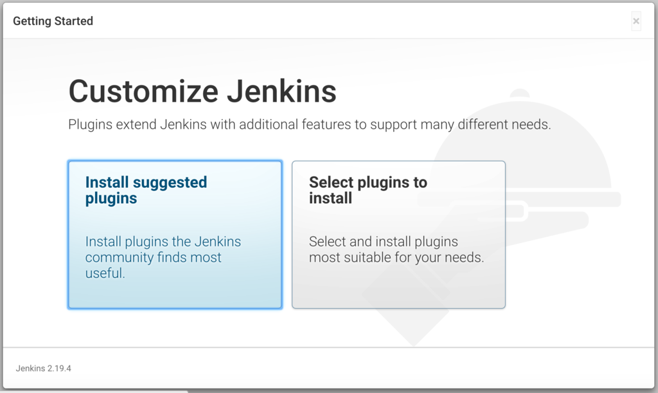This screenshot has height=393, width=658.
Task: Click the Customize Jenkins main heading
Action: 202,91
